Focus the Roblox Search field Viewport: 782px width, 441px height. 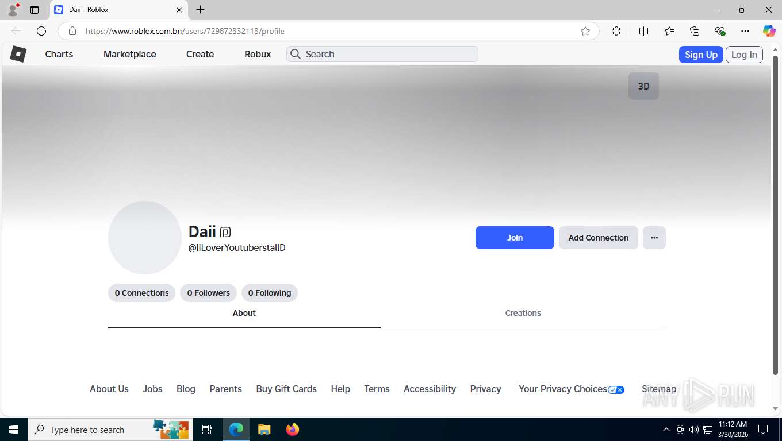click(x=382, y=54)
